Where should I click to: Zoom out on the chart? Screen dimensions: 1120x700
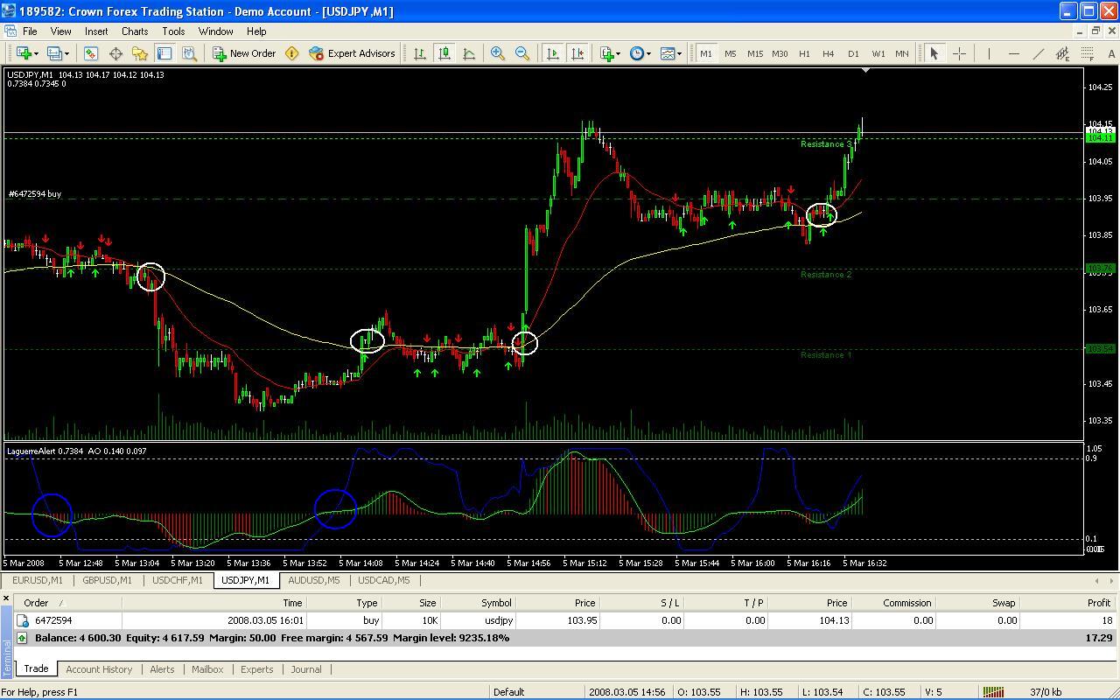coord(522,53)
